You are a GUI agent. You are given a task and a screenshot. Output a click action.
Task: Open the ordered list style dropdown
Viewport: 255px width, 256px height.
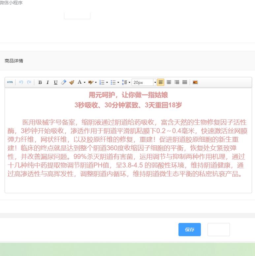[x=107, y=82]
